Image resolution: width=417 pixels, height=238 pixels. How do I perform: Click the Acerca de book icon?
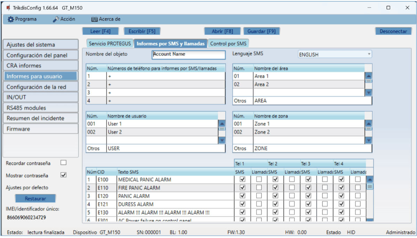94,19
